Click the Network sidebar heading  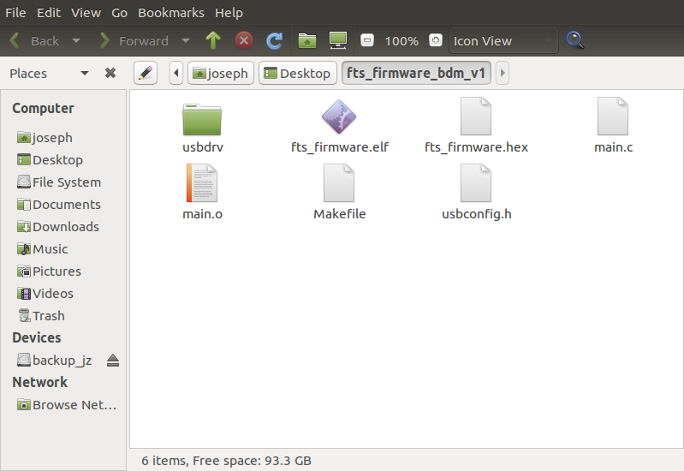tap(39, 382)
